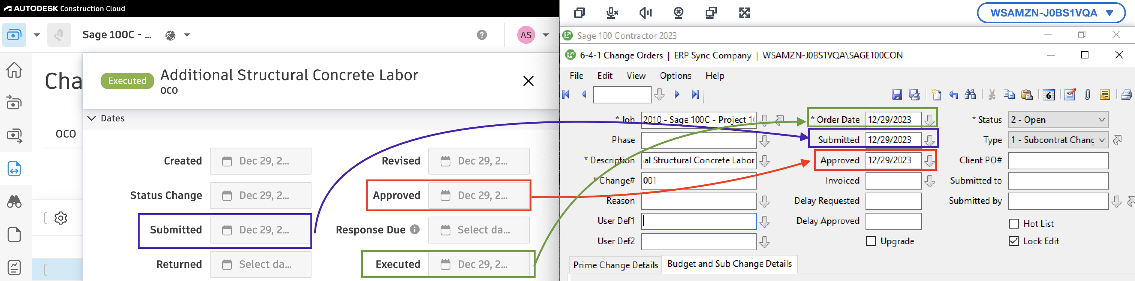Go to previous record arrow

click(x=584, y=94)
